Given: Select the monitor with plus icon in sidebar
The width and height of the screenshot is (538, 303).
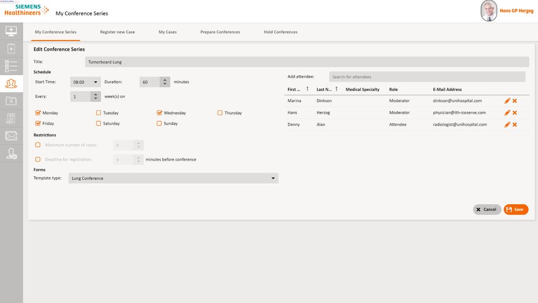Looking at the screenshot, I should [11, 31].
